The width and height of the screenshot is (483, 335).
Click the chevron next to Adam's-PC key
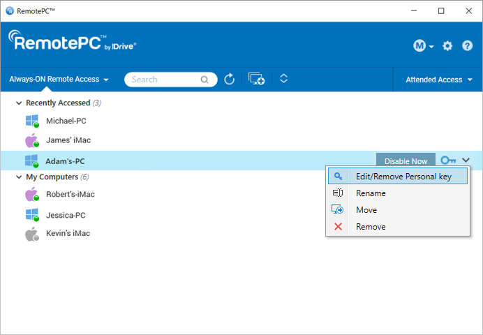point(466,161)
